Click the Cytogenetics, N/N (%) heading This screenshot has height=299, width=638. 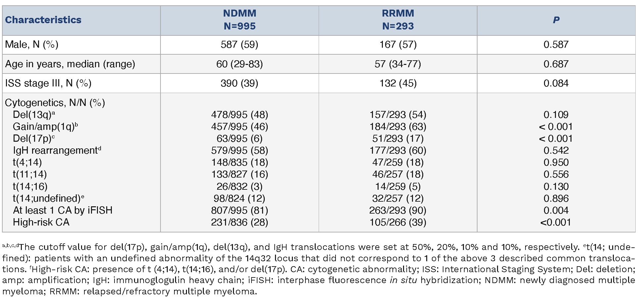[x=55, y=103]
